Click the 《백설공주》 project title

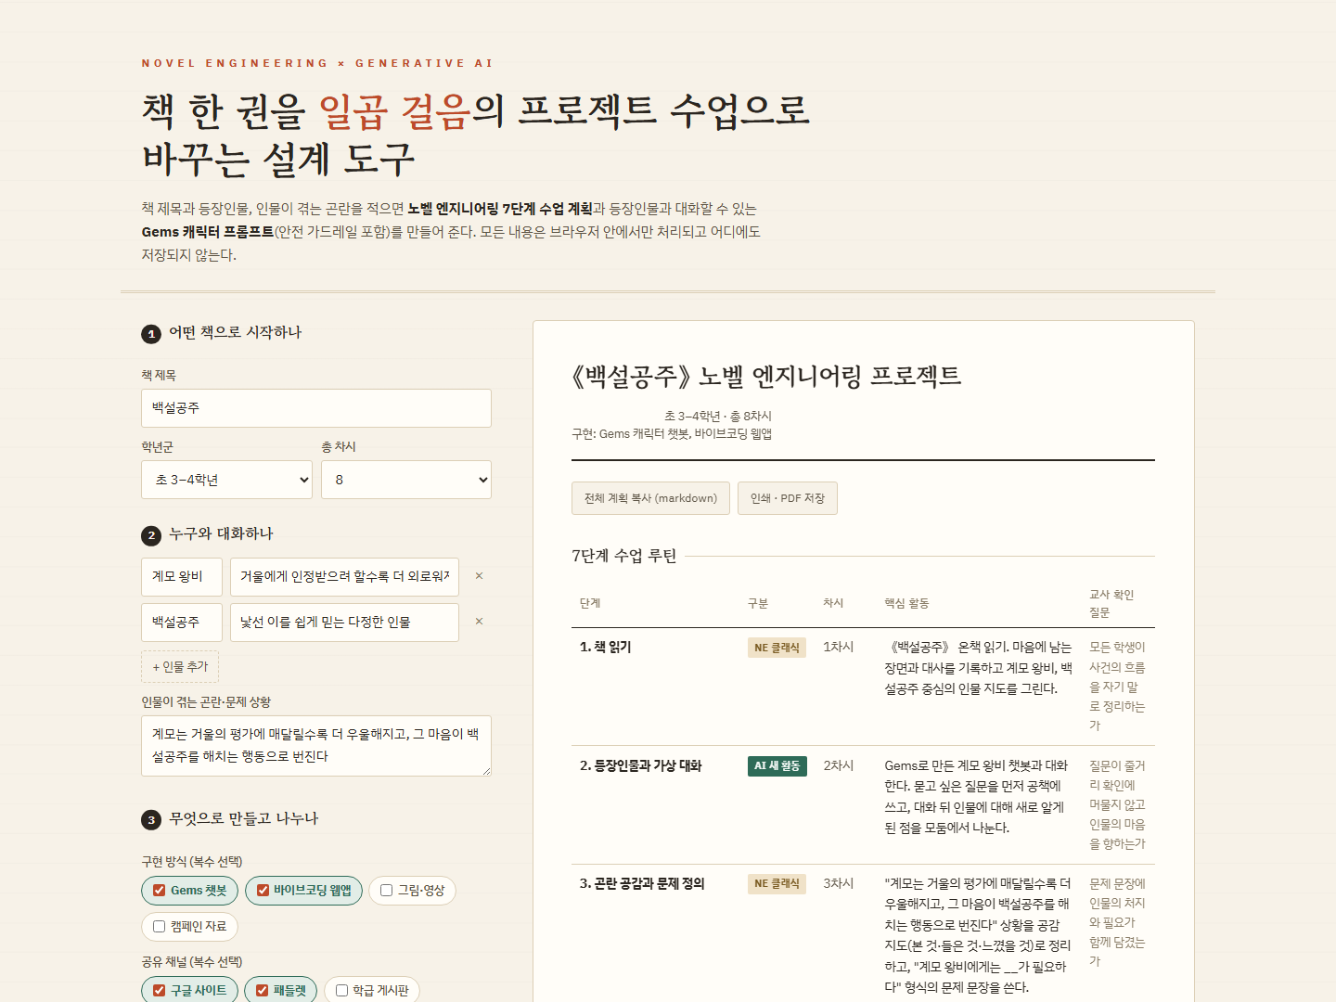766,377
